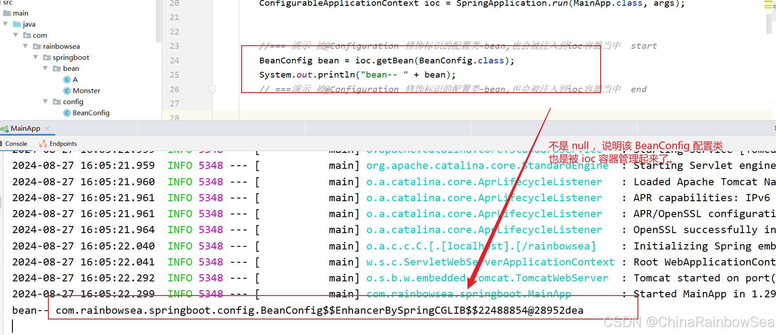This screenshot has width=776, height=335.
Task: Click line number 21 in the gutter
Action: 174,17
